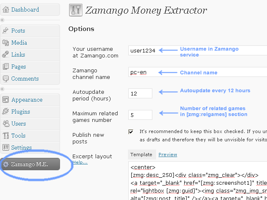Click the Comments speech bubble icon
The image size is (267, 200).
[6, 79]
